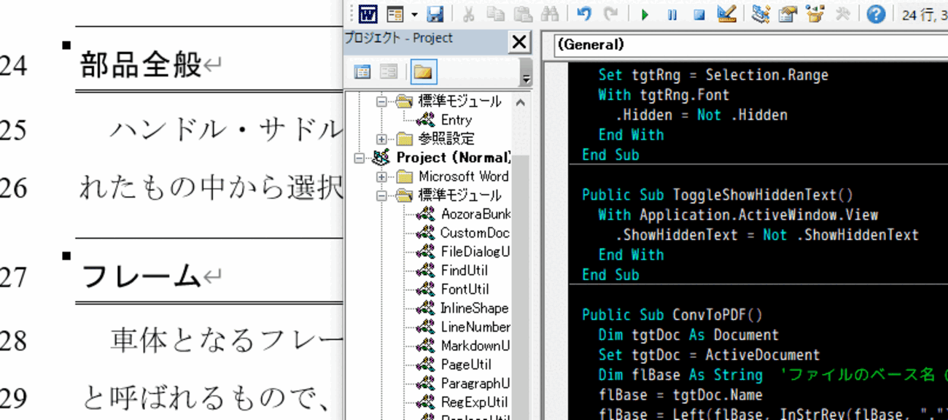Click the green Run macro icon
The image size is (948, 420).
pyautogui.click(x=645, y=14)
